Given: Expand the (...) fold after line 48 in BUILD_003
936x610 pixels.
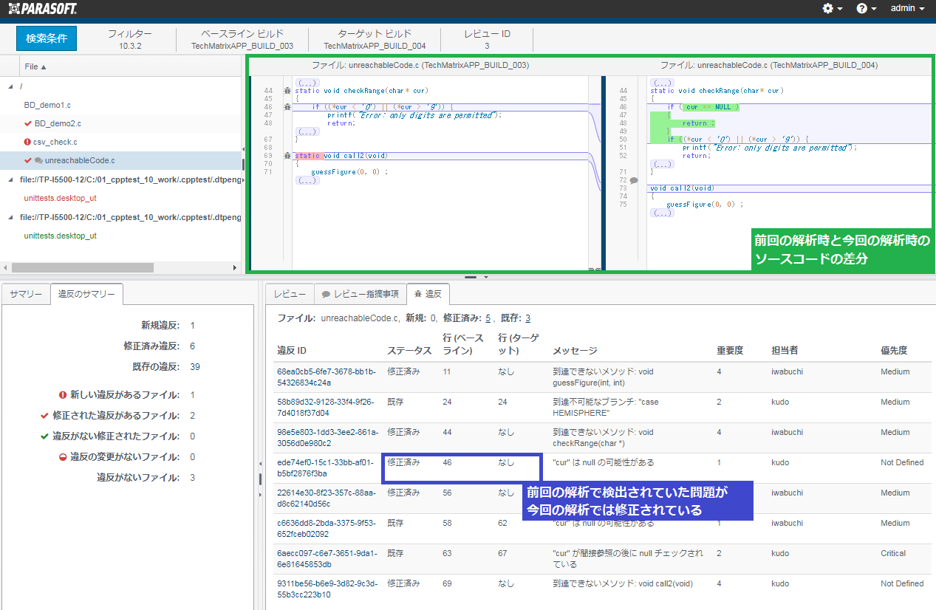Looking at the screenshot, I should pos(307,131).
